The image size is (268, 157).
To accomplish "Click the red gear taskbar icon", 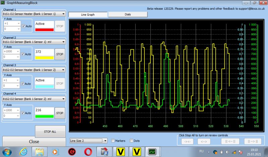I will click(71, 152).
